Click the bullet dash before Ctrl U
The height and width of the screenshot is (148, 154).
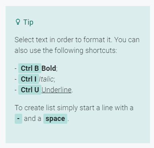tap(16, 90)
